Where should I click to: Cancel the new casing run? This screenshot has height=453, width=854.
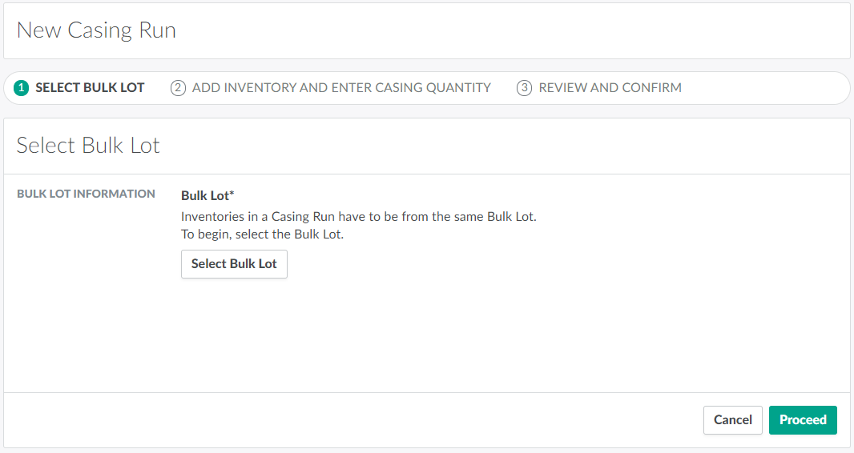pos(732,420)
